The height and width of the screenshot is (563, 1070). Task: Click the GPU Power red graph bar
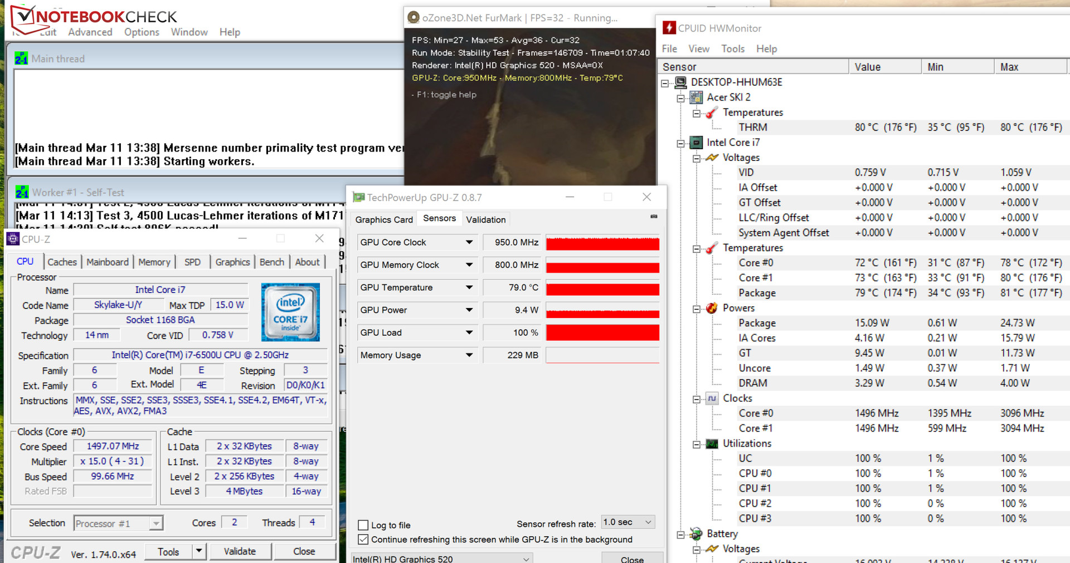point(602,311)
